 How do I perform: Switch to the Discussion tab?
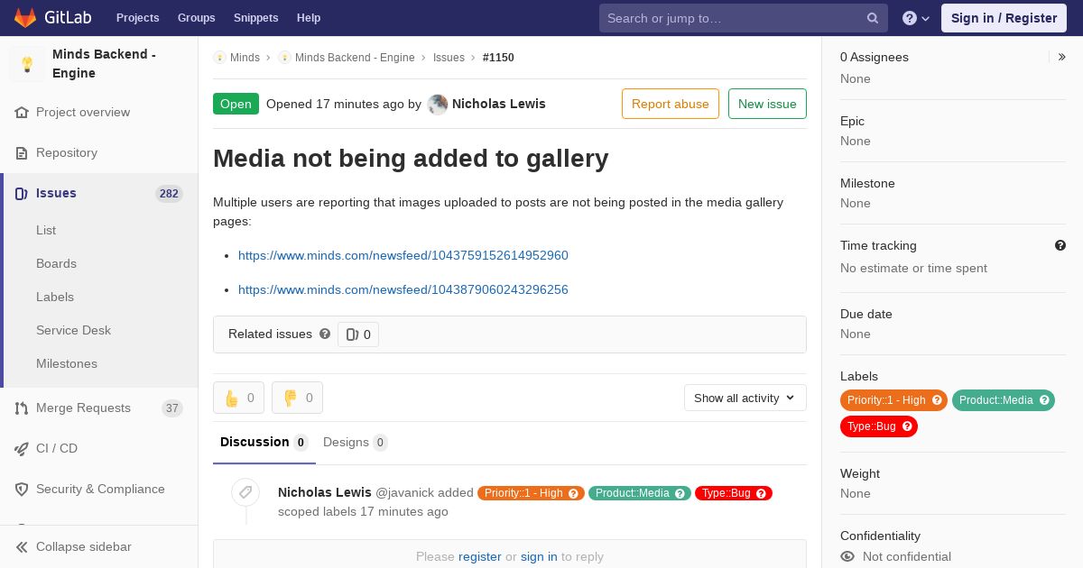tap(264, 443)
